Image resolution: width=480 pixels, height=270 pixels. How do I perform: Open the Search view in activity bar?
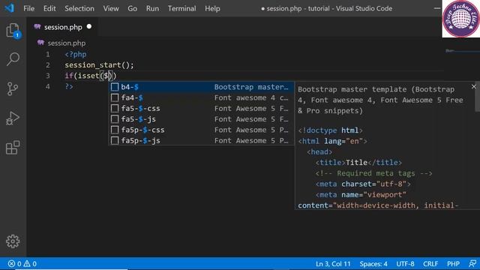13,59
